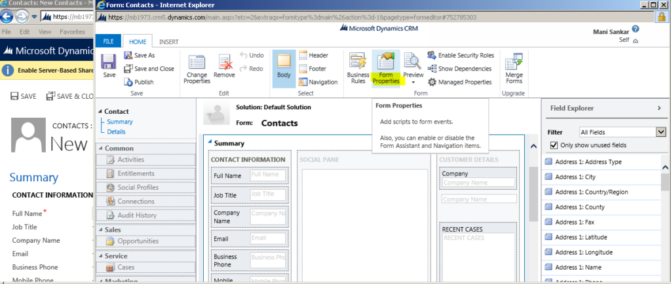
Task: Select Audit History navigation item
Action: pyautogui.click(x=137, y=215)
